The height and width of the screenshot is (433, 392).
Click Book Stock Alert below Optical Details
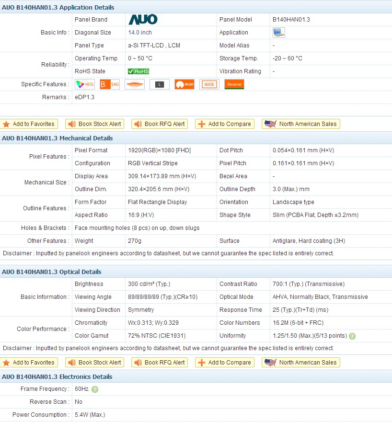pyautogui.click(x=94, y=362)
